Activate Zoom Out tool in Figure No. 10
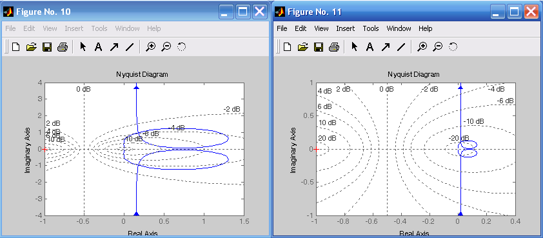Viewport: 543px width, 238px height. click(166, 47)
